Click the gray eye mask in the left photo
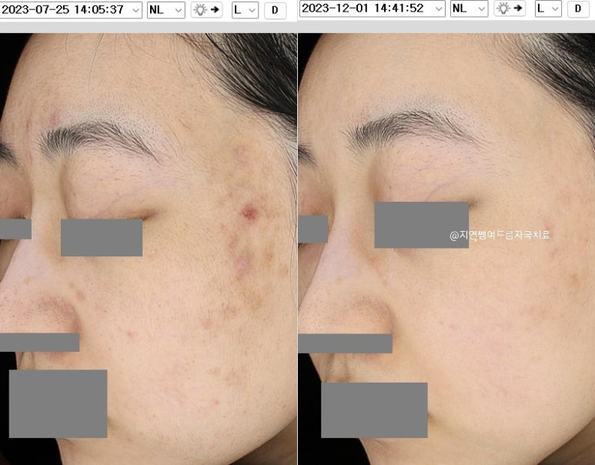595x465 pixels. click(102, 238)
